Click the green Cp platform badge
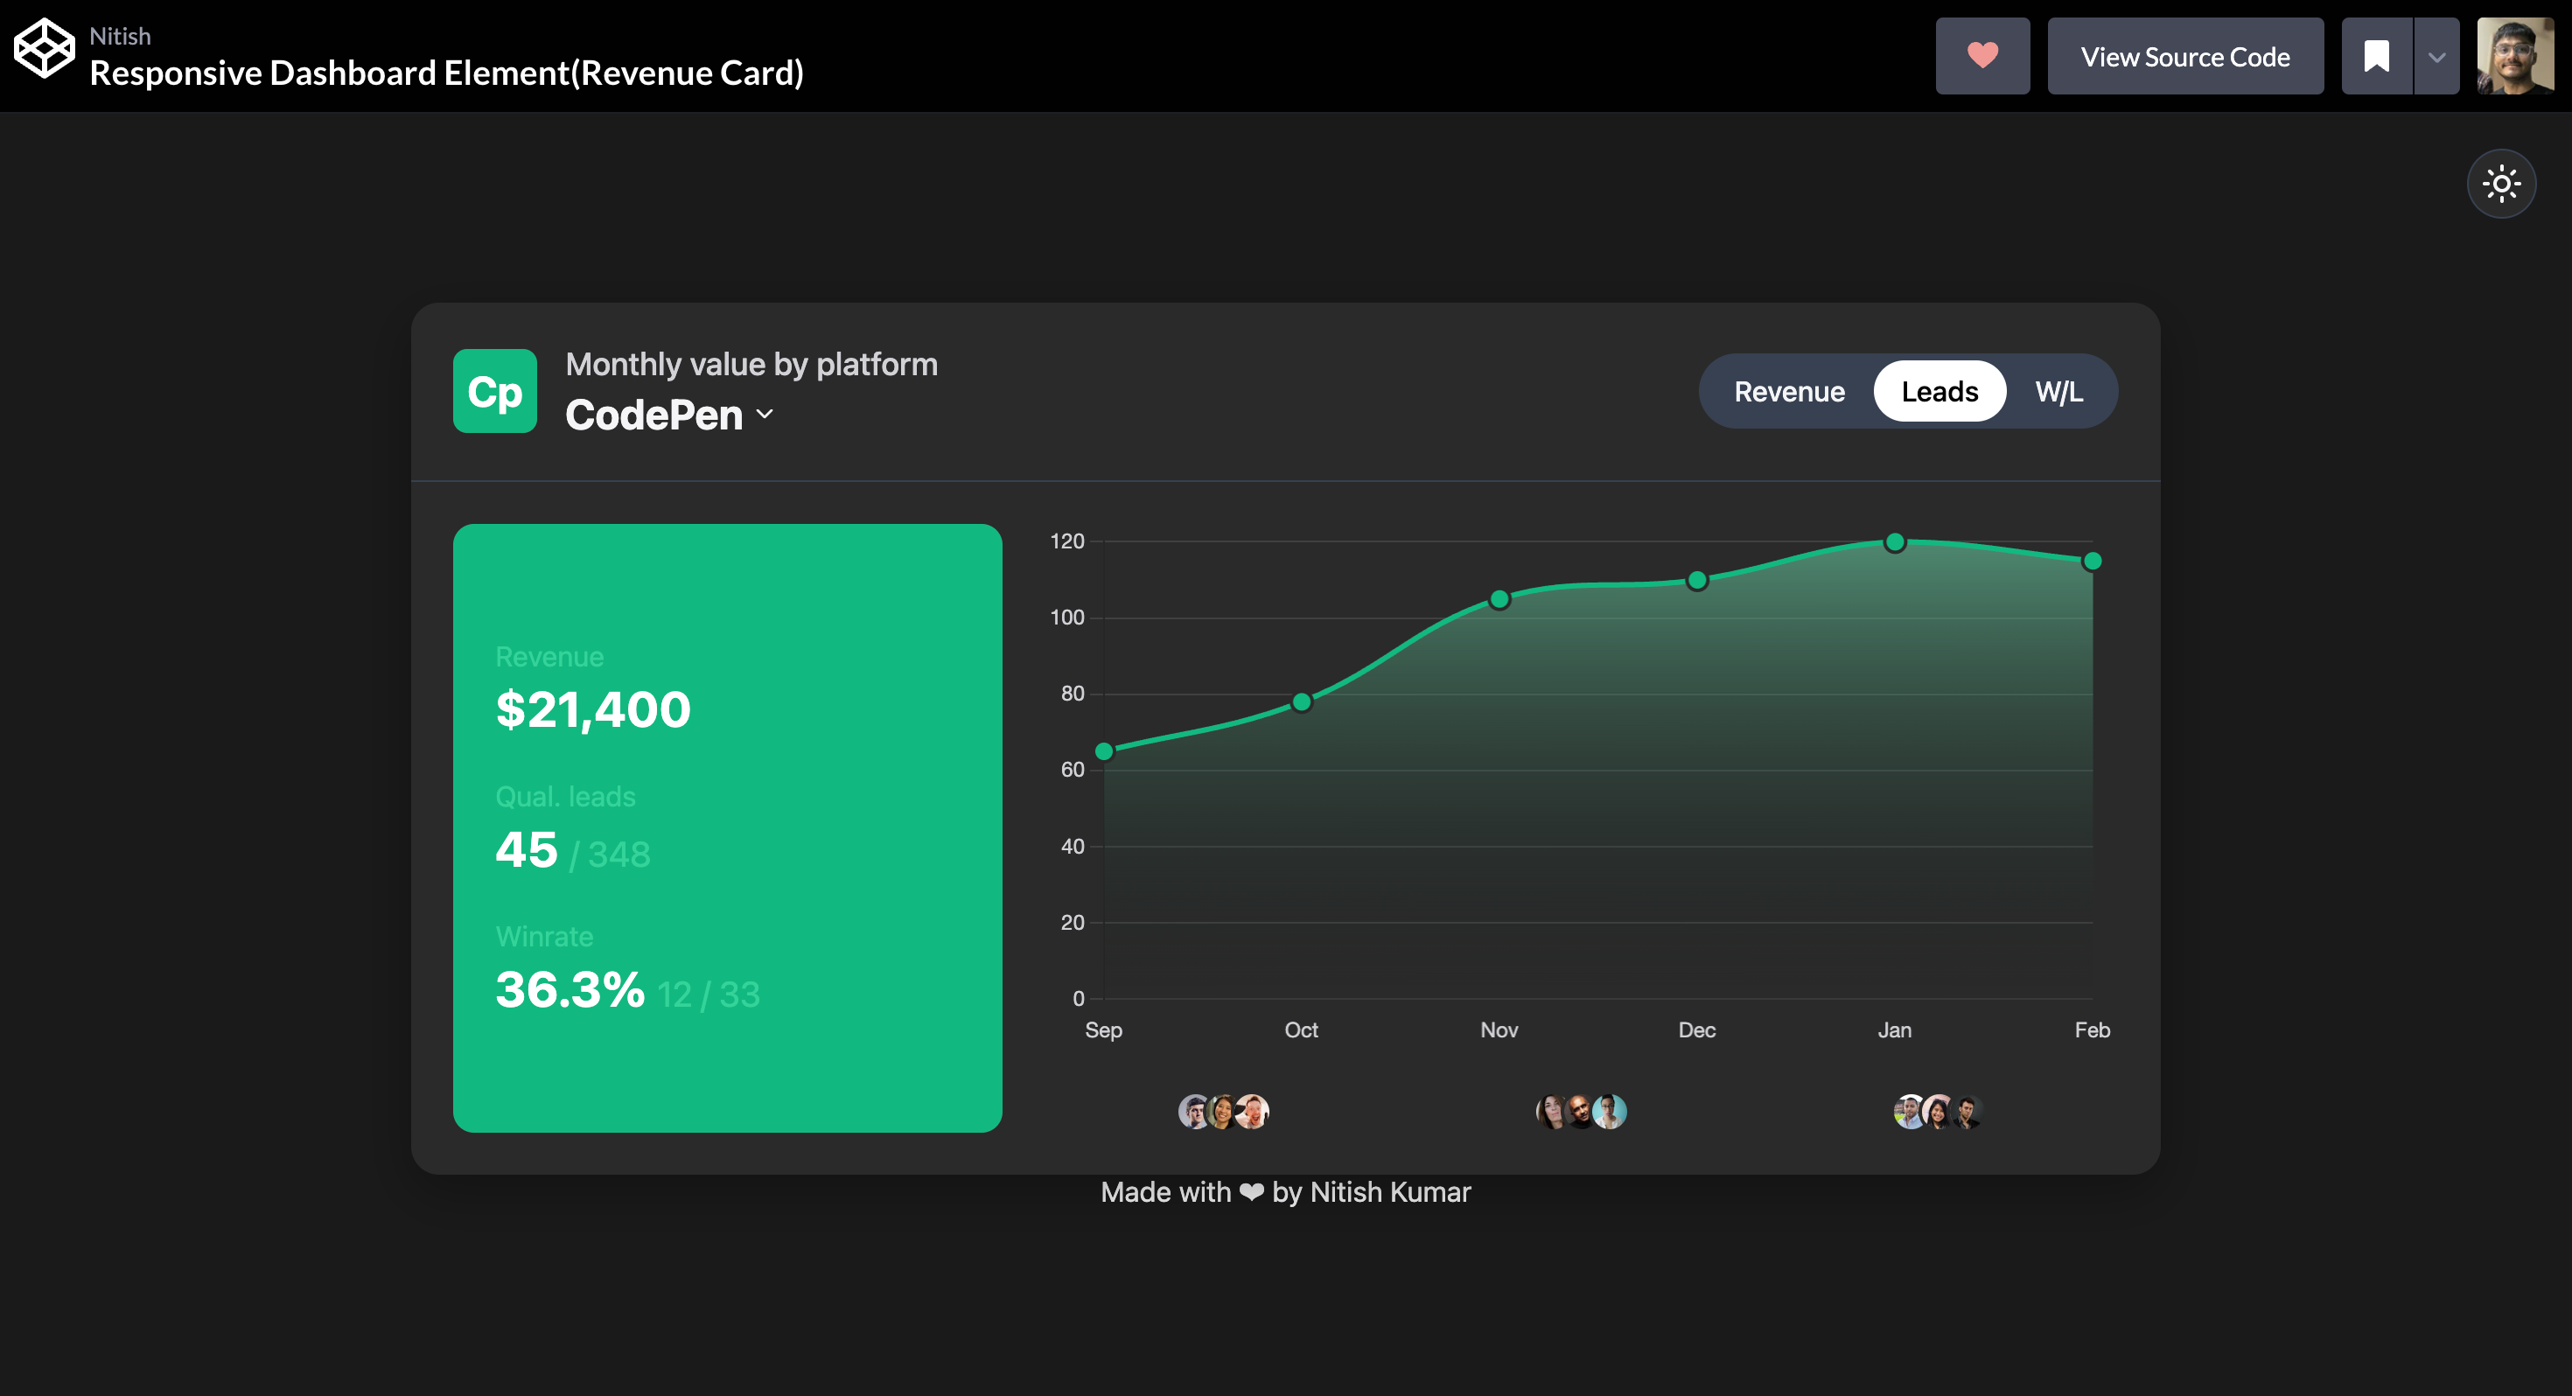Image resolution: width=2572 pixels, height=1396 pixels. [495, 392]
